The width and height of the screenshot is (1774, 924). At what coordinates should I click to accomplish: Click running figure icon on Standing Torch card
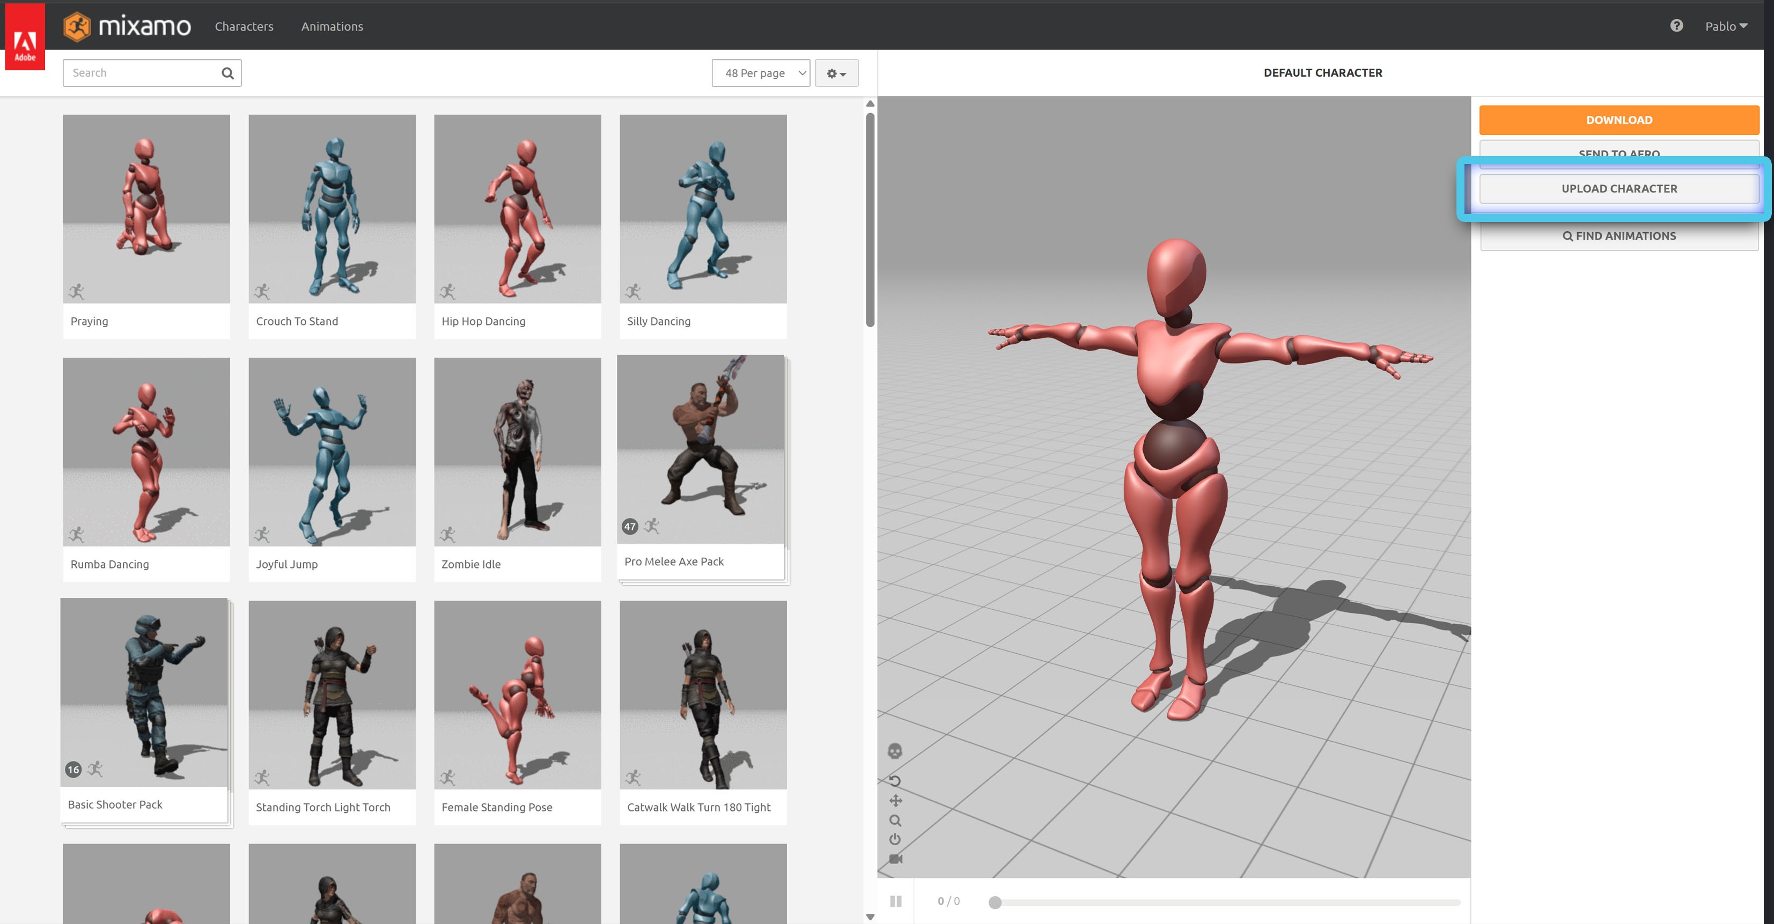pos(262,778)
